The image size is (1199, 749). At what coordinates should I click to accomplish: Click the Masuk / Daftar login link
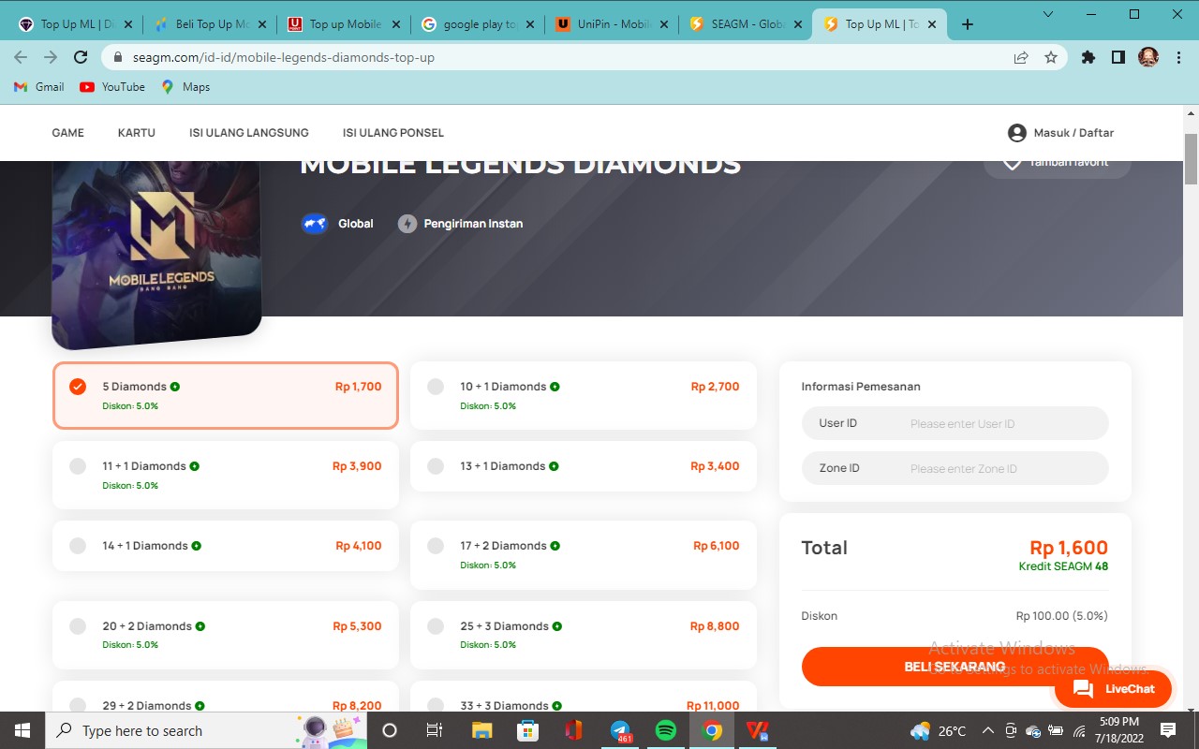(x=1073, y=133)
